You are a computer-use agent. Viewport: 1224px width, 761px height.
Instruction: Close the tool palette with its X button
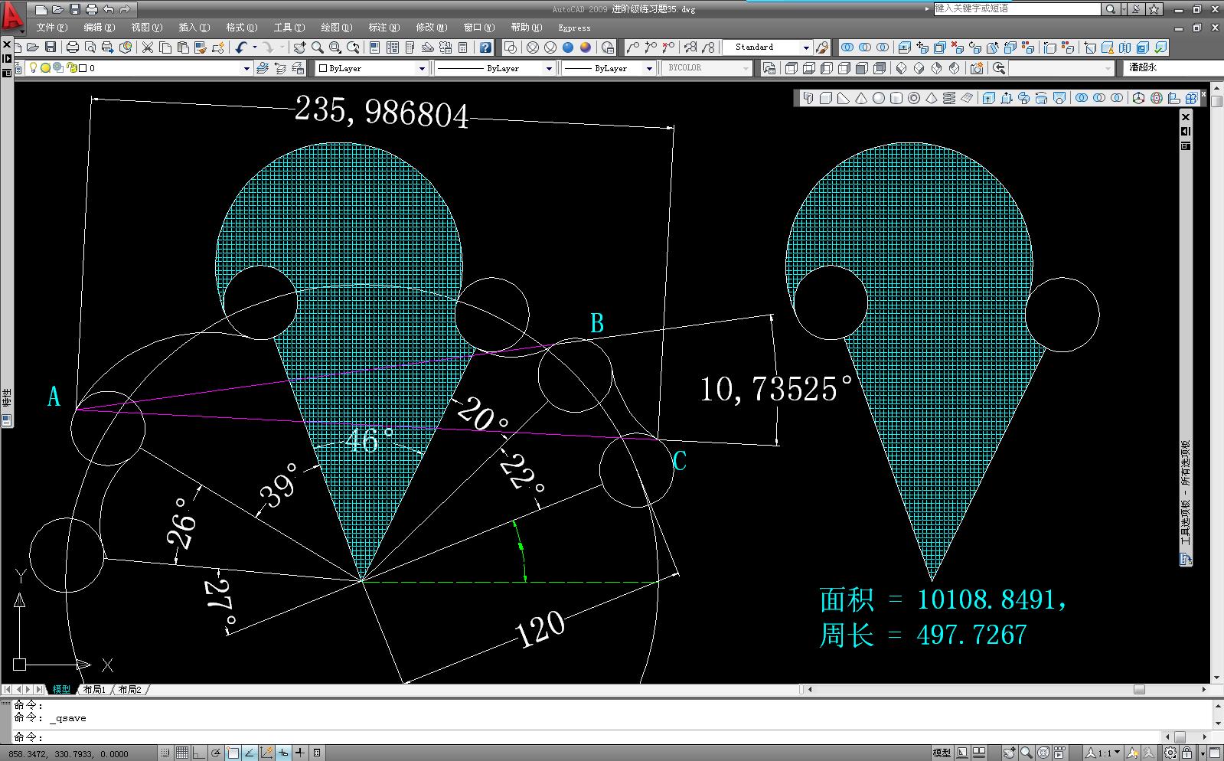coord(1186,117)
